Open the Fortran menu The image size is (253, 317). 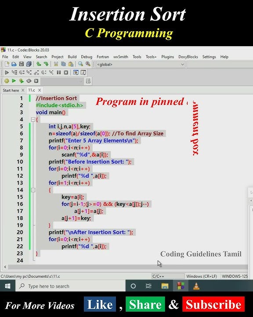coord(103,57)
